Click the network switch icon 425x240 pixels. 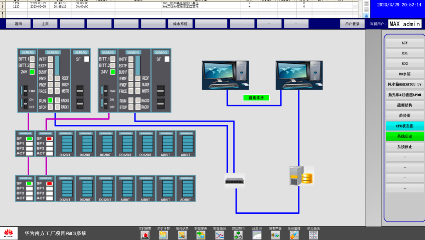pyautogui.click(x=235, y=181)
